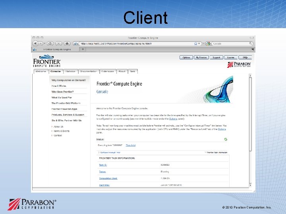This screenshot has height=214, width=286.
Task: Open What It's Used For sidebar link
Action: [x=62, y=97]
